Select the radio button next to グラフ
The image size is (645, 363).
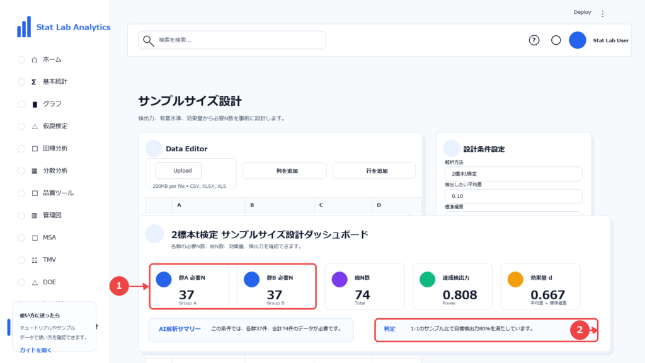pos(21,104)
